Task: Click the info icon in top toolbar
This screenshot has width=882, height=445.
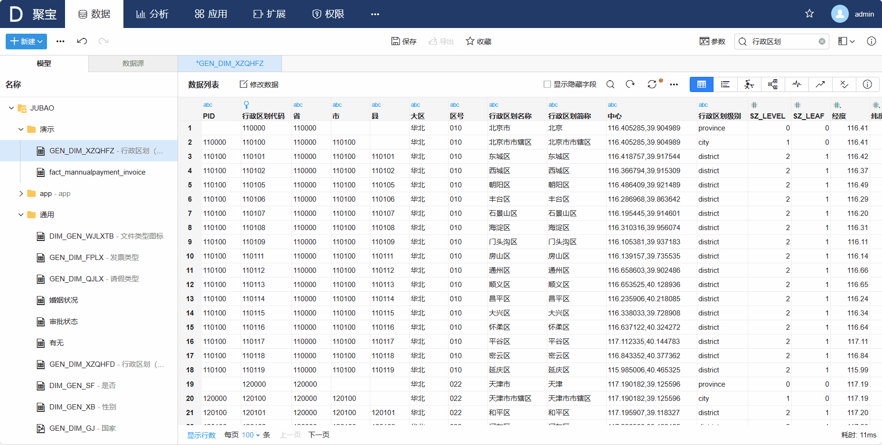Action: pos(871,41)
